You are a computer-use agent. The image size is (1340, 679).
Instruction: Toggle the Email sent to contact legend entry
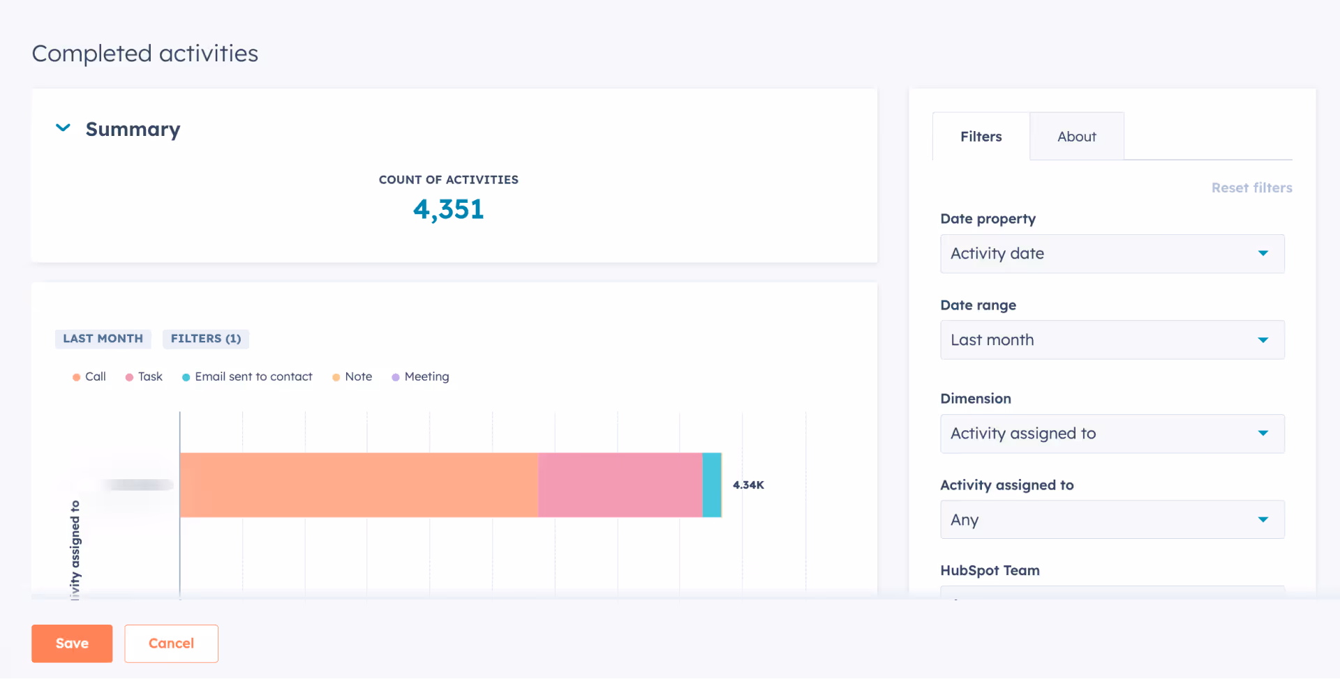coord(246,376)
